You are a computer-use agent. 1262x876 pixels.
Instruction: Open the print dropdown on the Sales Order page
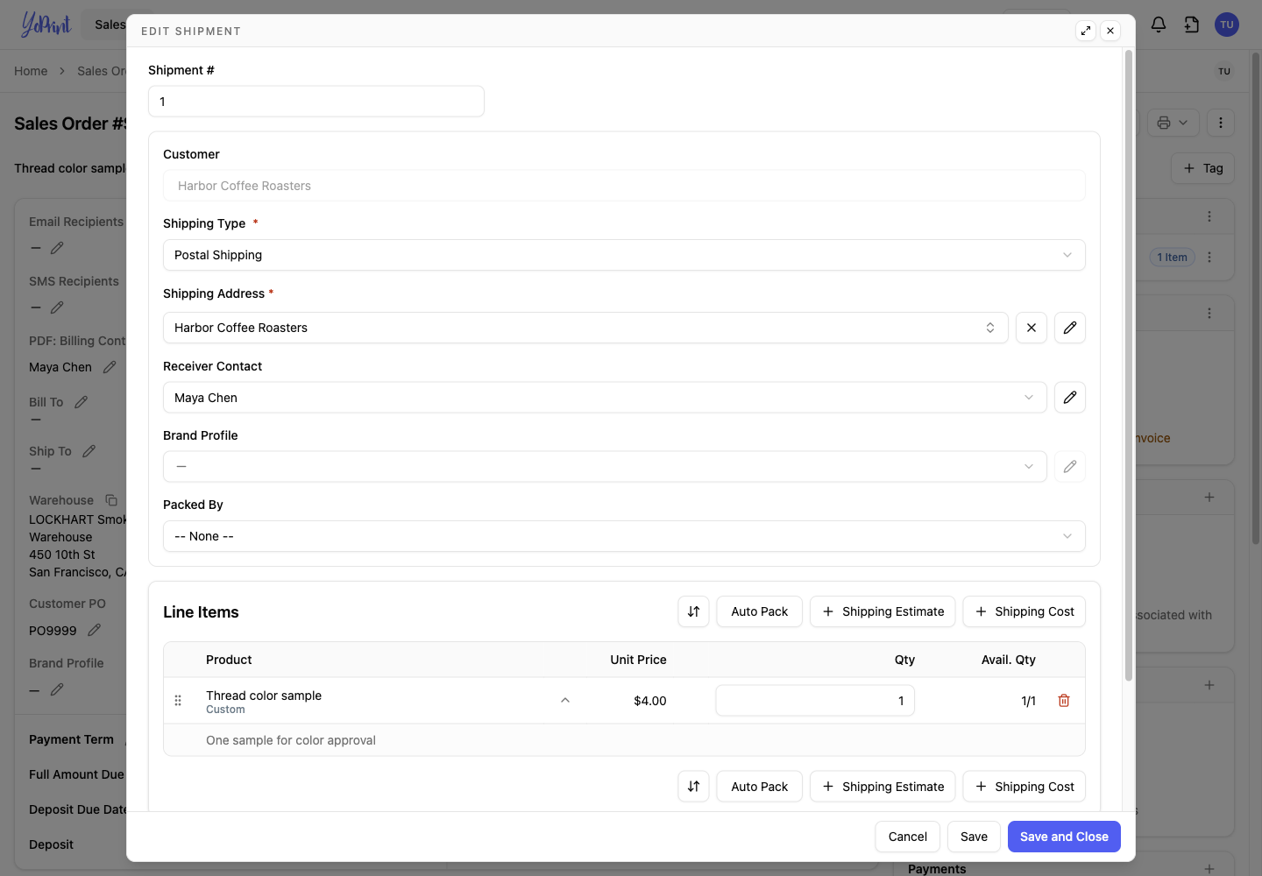(x=1173, y=123)
